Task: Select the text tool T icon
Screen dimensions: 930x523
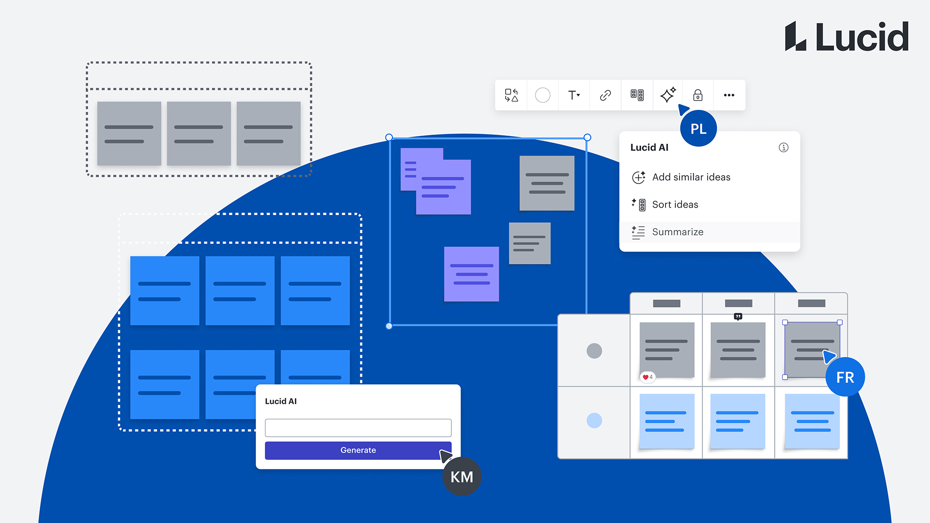Action: click(x=572, y=95)
